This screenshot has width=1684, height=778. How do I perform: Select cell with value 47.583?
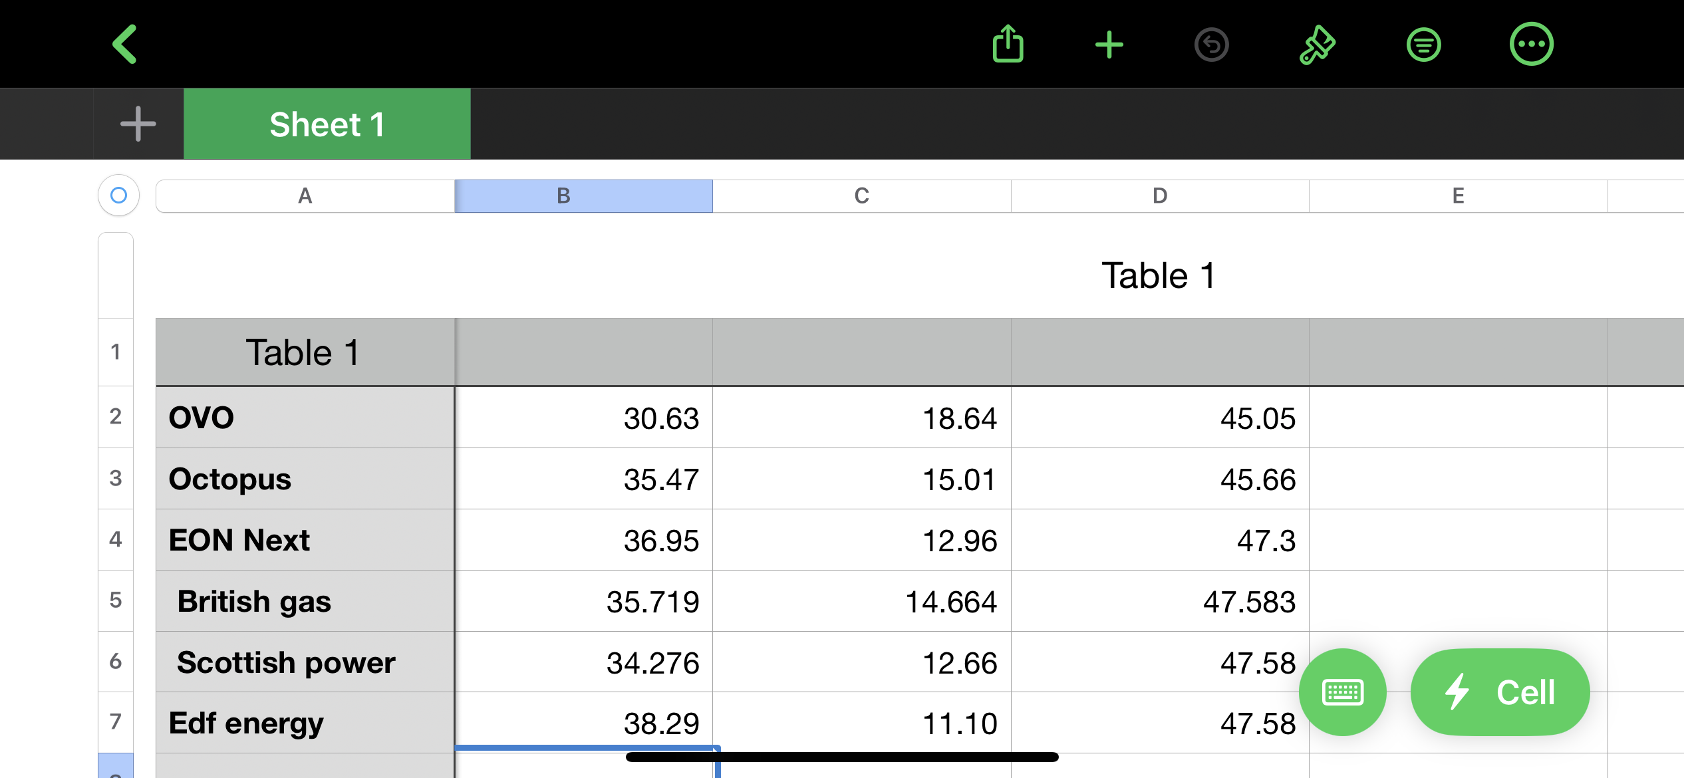tap(1160, 600)
